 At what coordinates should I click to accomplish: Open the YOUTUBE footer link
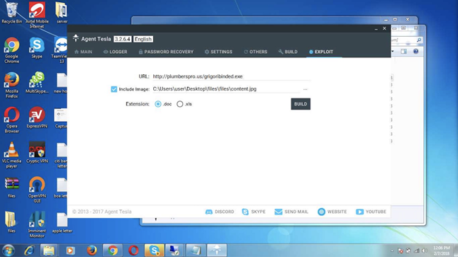(x=371, y=212)
